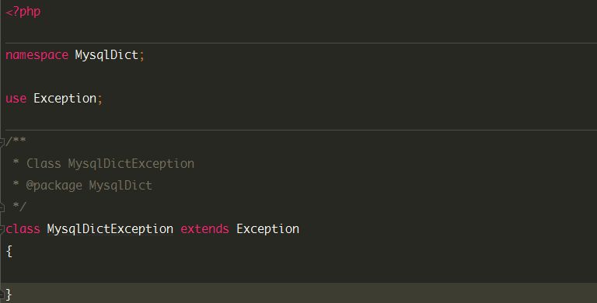Click the MysqlDictException class name declaration
597x303 pixels.
[110, 229]
